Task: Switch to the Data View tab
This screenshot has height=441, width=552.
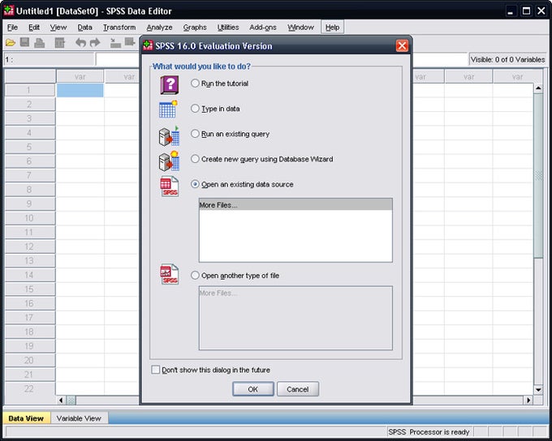Action: pos(26,418)
